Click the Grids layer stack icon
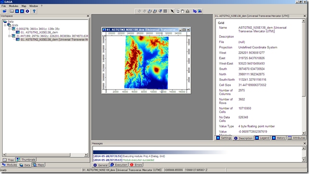309x174 pixels. [x=9, y=25]
